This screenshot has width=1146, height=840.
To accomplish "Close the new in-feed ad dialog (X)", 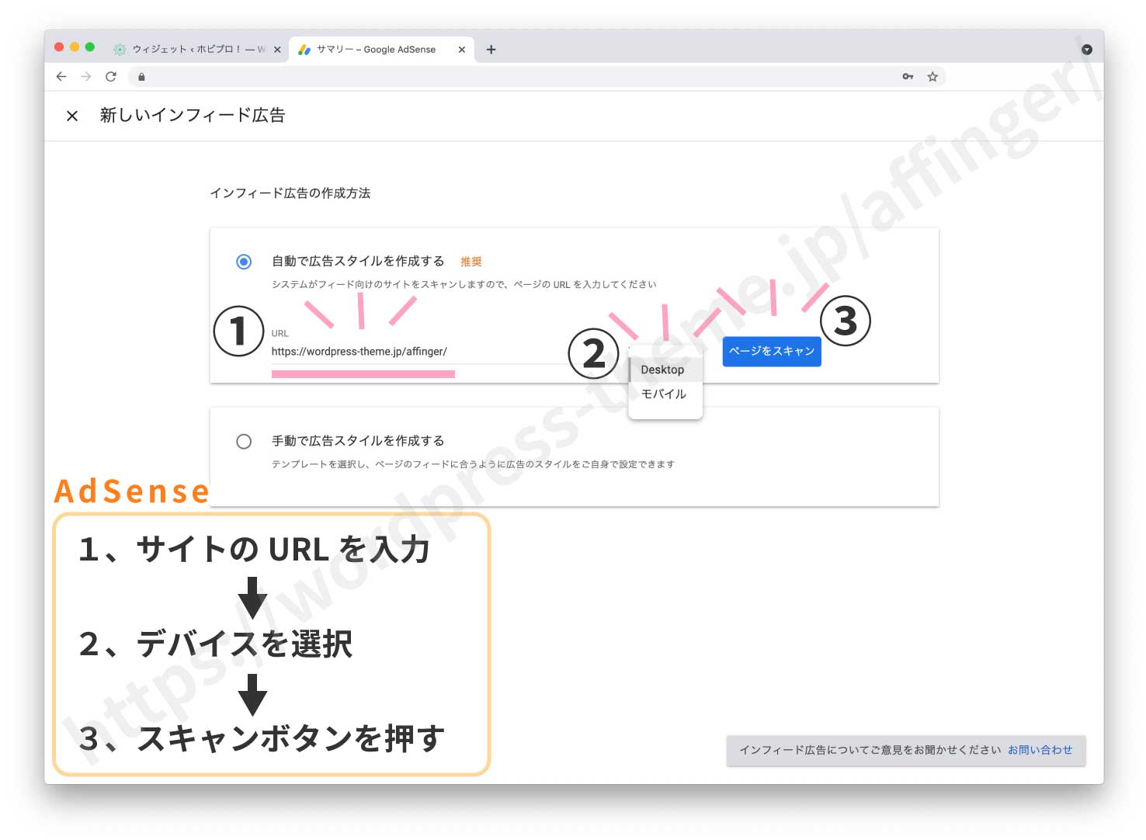I will click(x=72, y=116).
